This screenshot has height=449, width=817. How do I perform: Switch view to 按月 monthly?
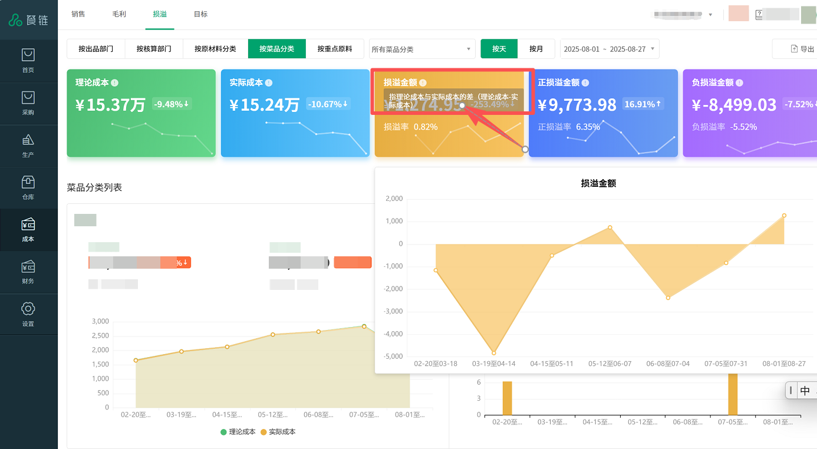(536, 49)
